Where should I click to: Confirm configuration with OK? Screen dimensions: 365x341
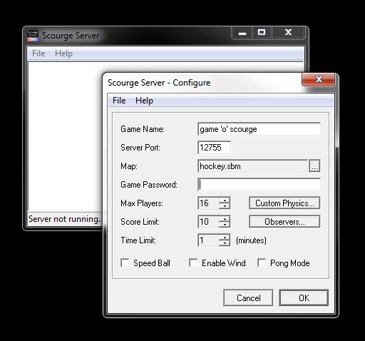[x=304, y=297]
